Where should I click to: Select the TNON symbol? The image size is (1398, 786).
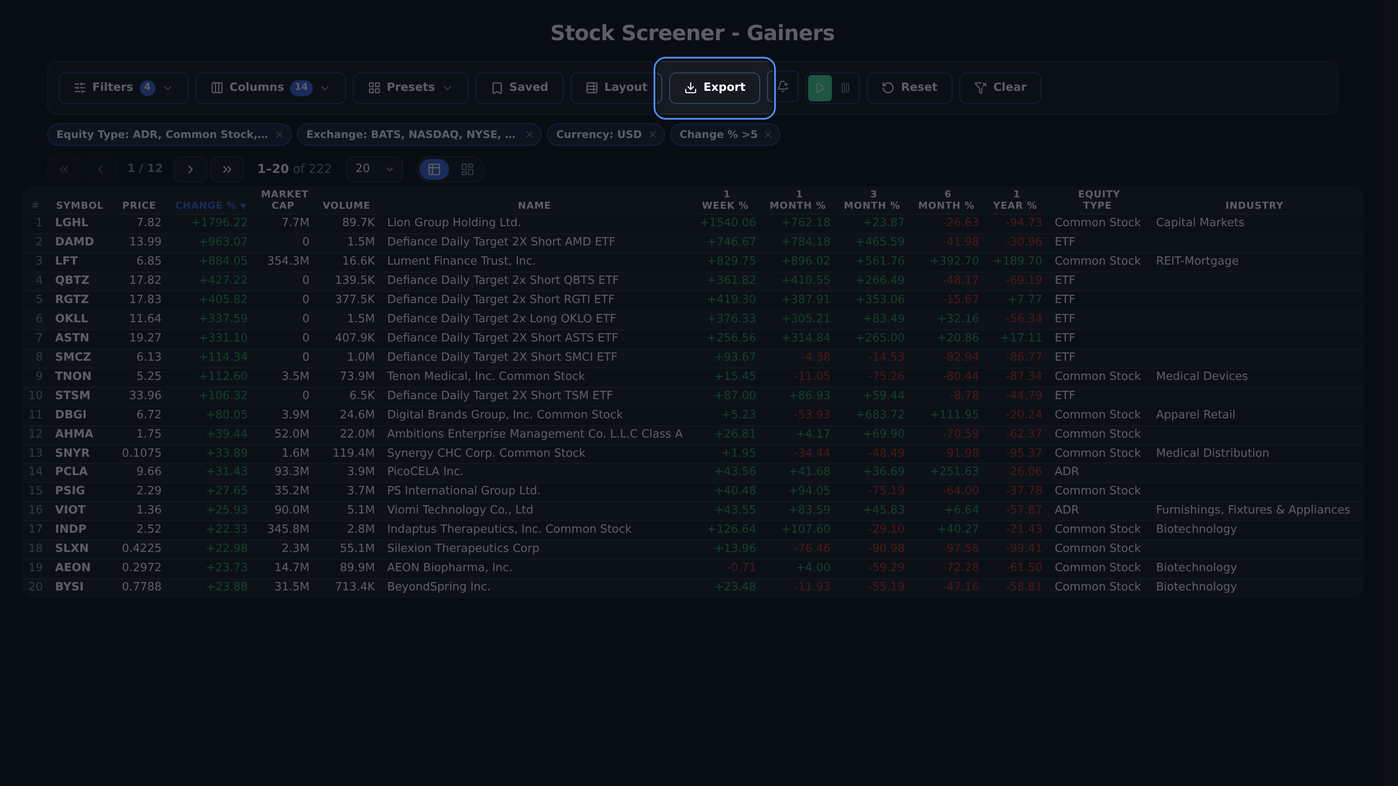(73, 376)
